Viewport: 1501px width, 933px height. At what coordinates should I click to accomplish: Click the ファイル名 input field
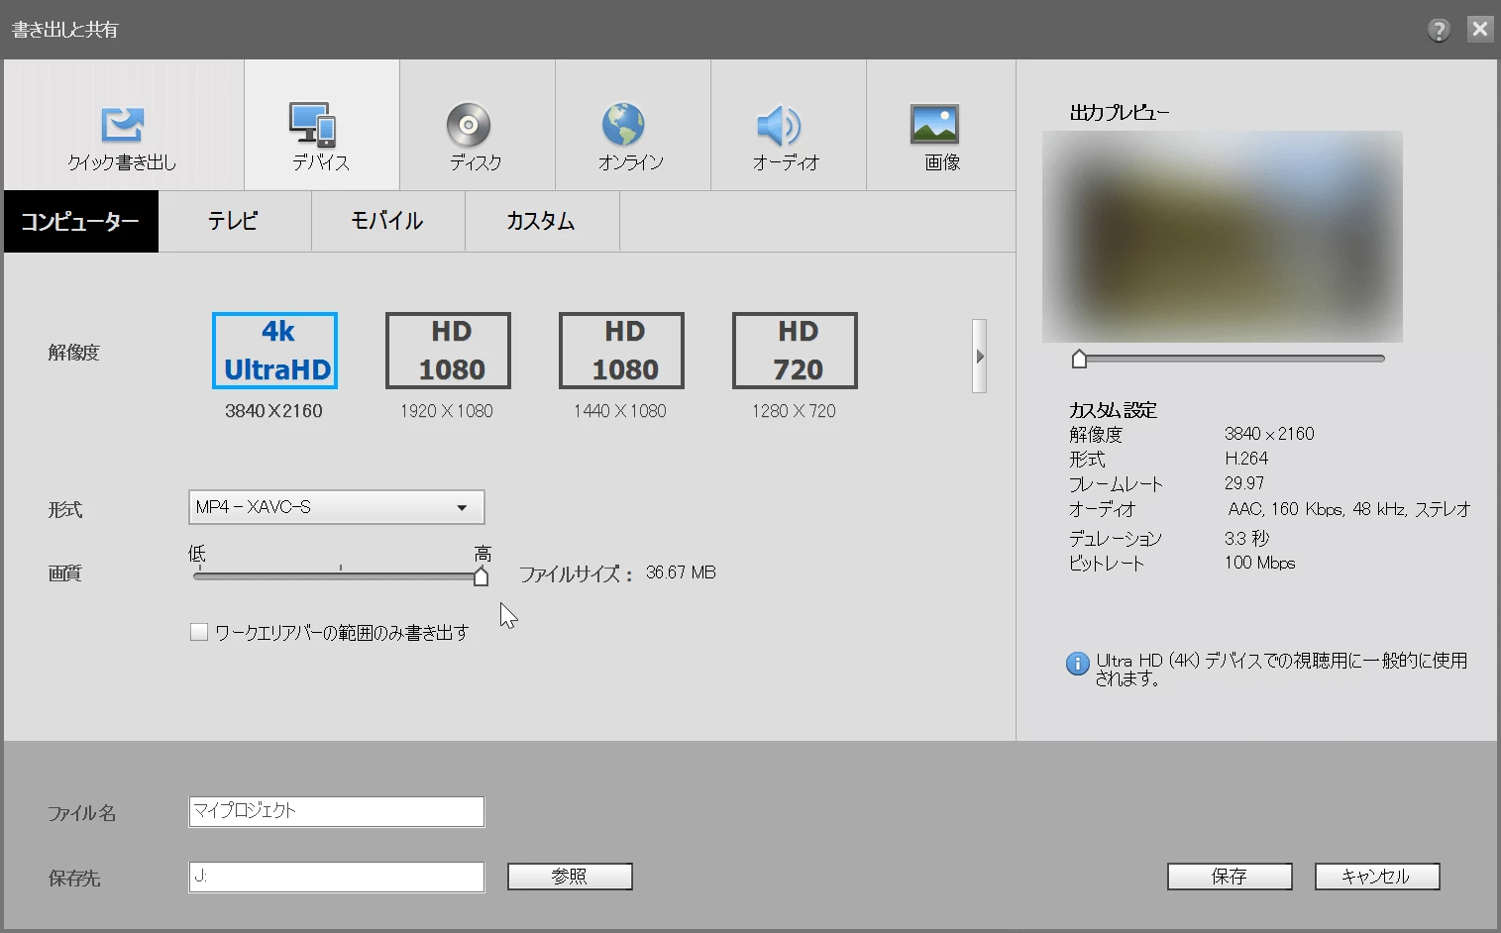(x=336, y=811)
